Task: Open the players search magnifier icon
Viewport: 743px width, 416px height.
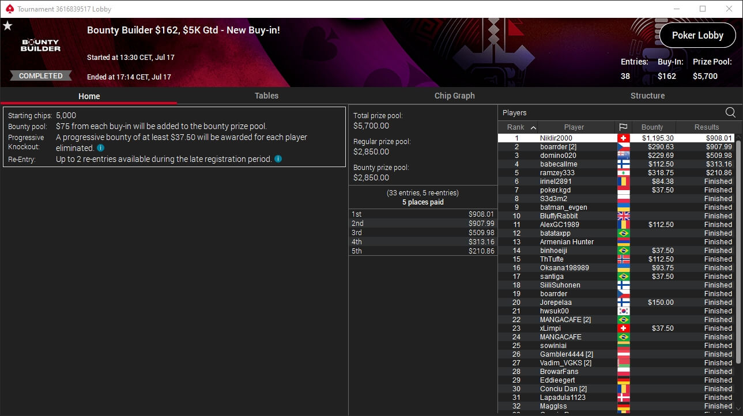Action: (730, 113)
